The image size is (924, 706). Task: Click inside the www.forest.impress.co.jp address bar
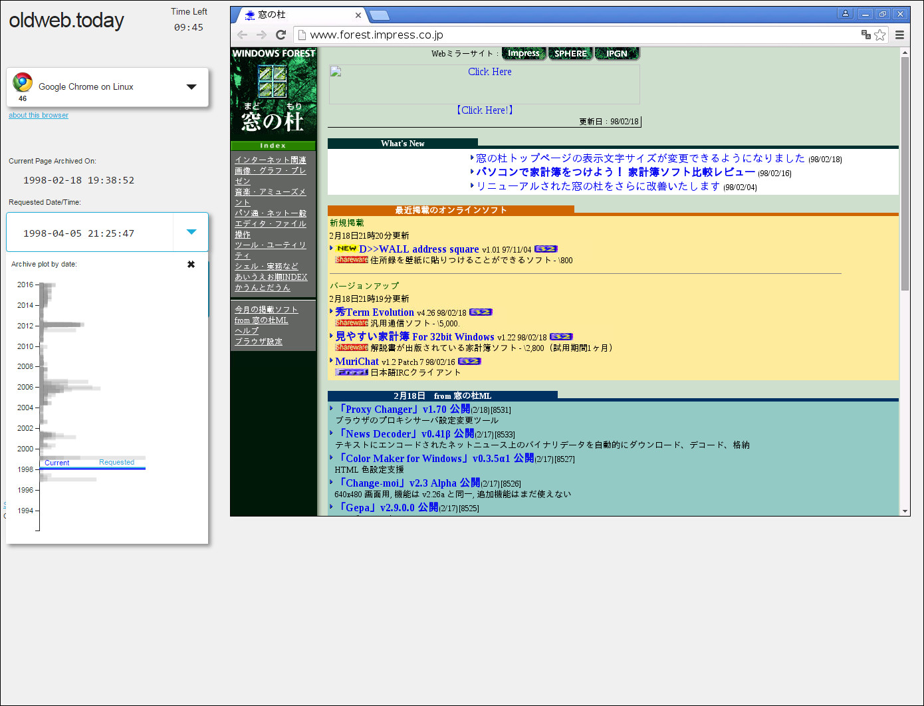(465, 35)
